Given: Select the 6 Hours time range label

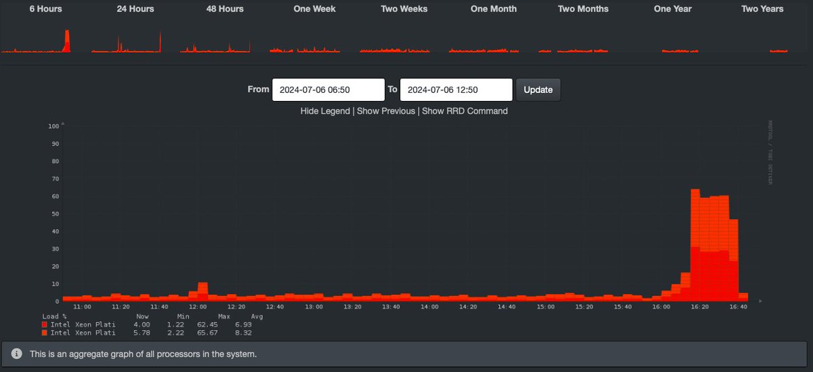Looking at the screenshot, I should click(46, 9).
